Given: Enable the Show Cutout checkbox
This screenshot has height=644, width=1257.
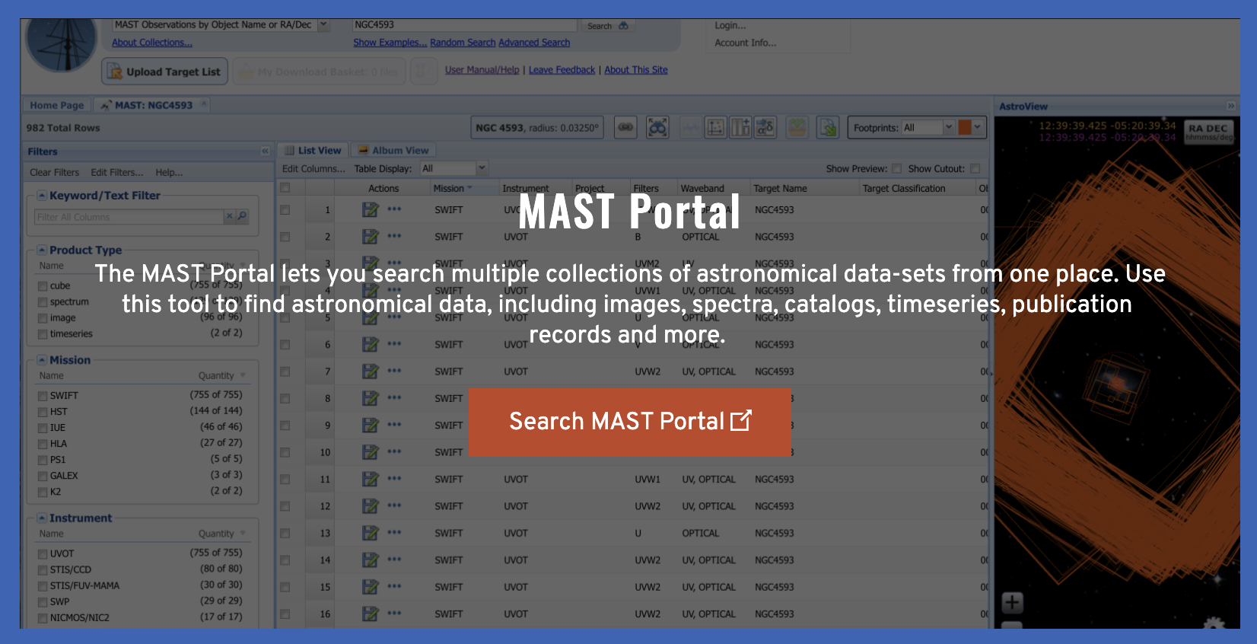Looking at the screenshot, I should click(x=975, y=169).
